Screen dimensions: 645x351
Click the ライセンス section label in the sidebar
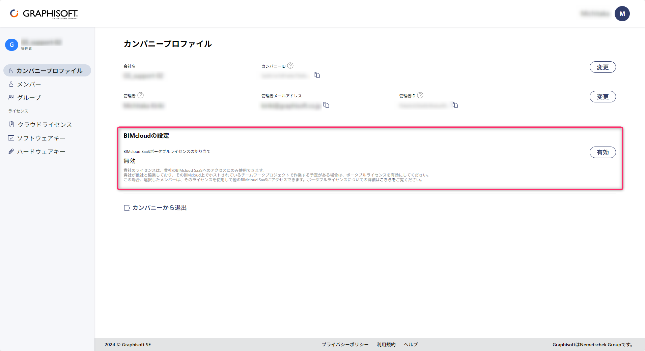pyautogui.click(x=18, y=111)
